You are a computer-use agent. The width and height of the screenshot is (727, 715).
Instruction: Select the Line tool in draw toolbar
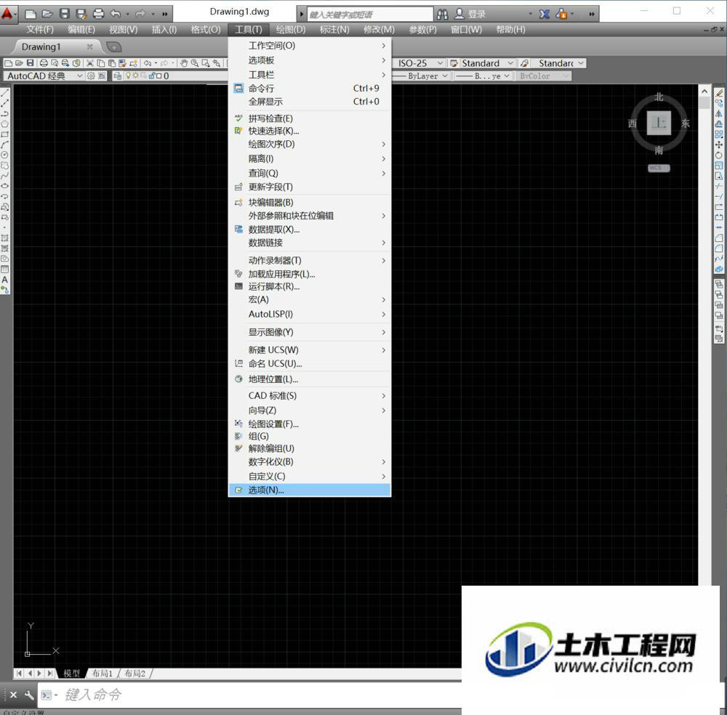click(x=4, y=93)
